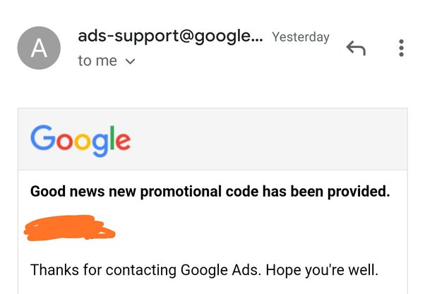Click "Thanks for contacting" body text

103,270
